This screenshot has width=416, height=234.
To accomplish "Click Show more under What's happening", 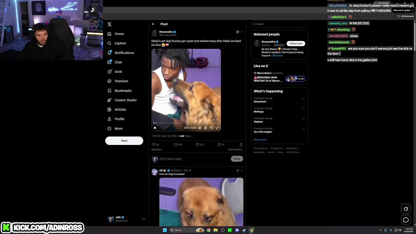I will click(260, 139).
